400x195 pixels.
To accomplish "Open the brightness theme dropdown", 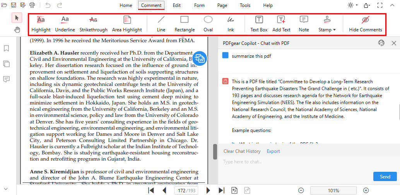I will coord(352,5).
